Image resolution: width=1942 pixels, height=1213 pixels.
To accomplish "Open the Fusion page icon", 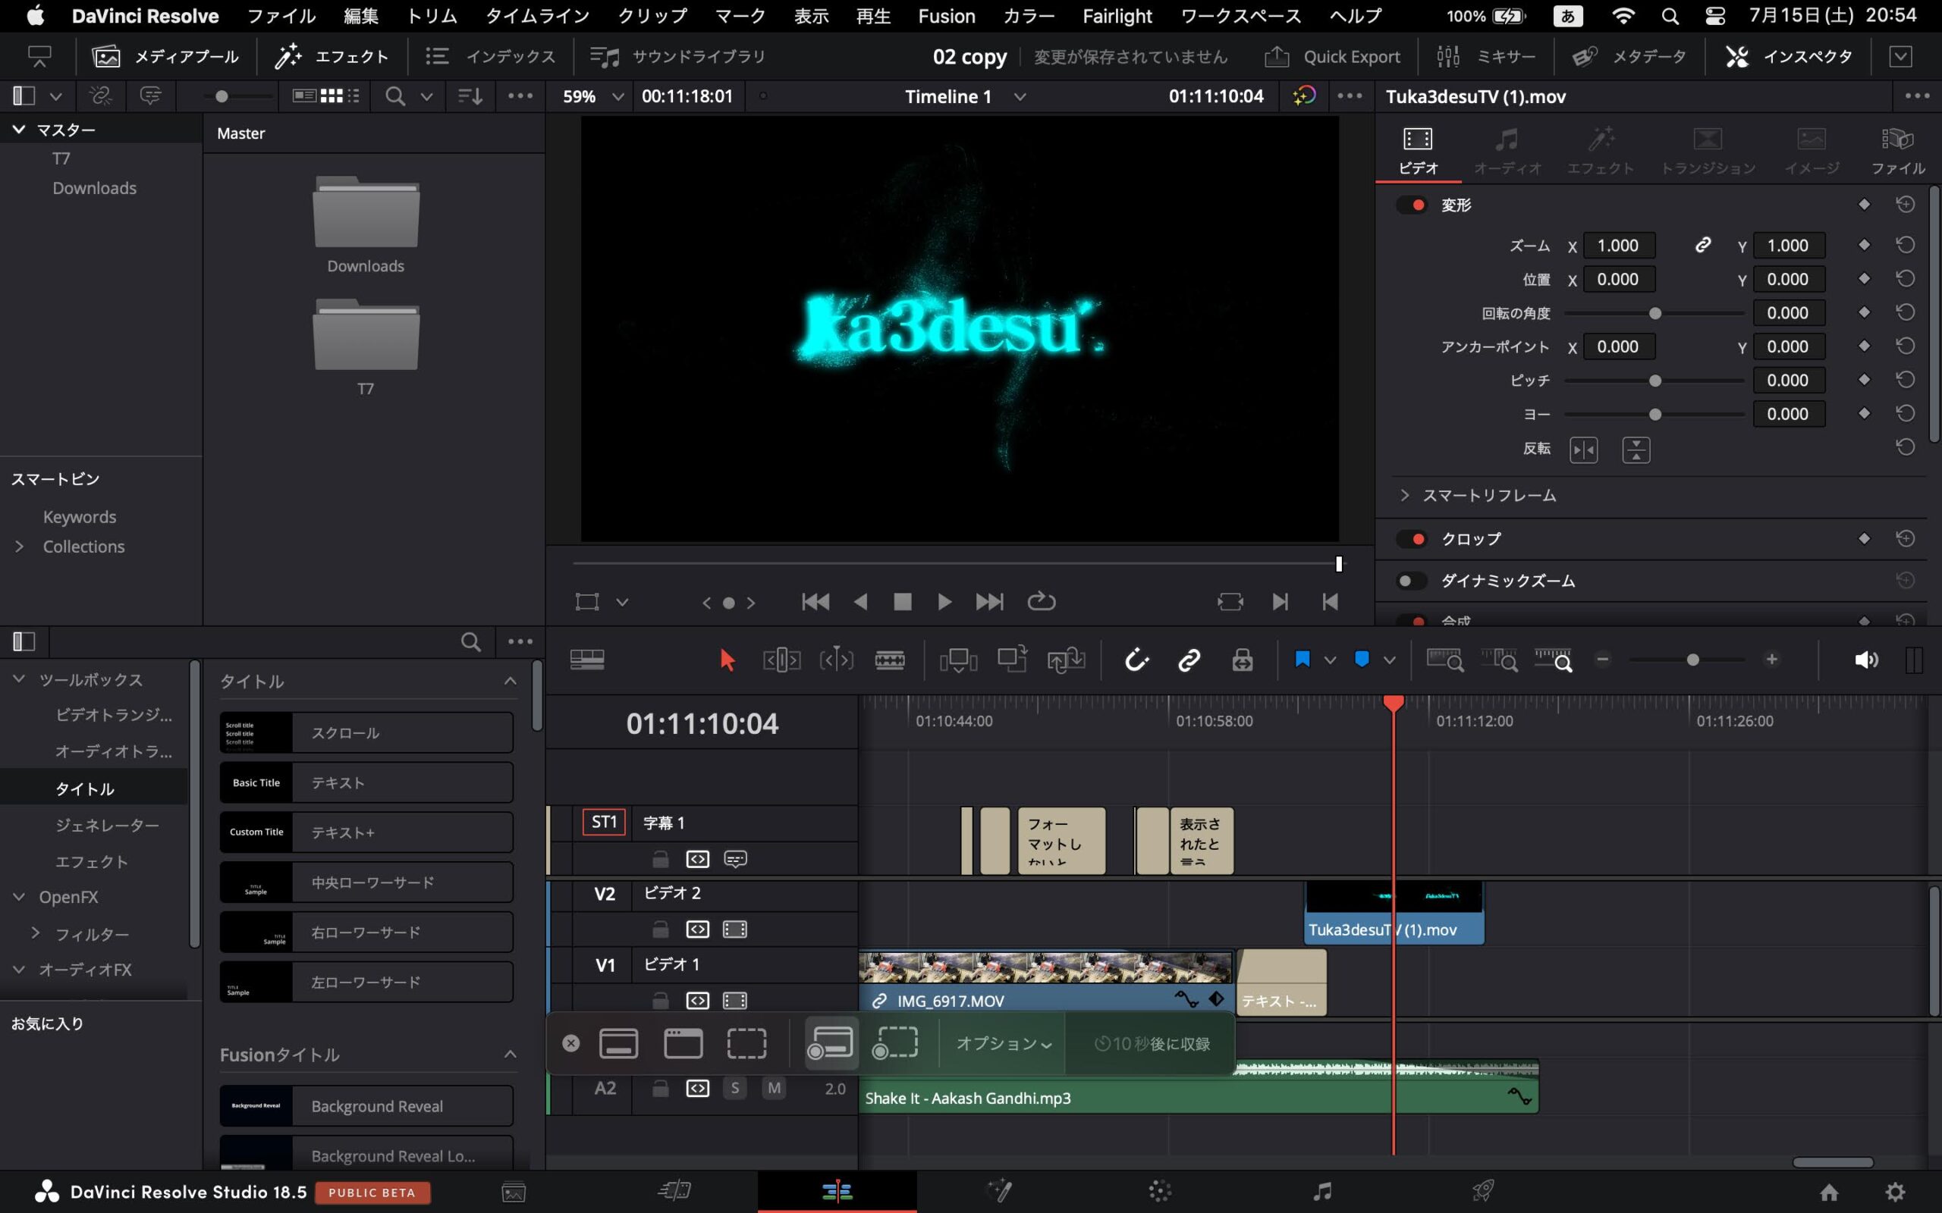I will 1000,1190.
